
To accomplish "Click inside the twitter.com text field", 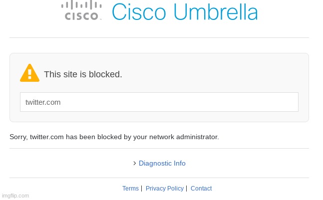I will [159, 102].
